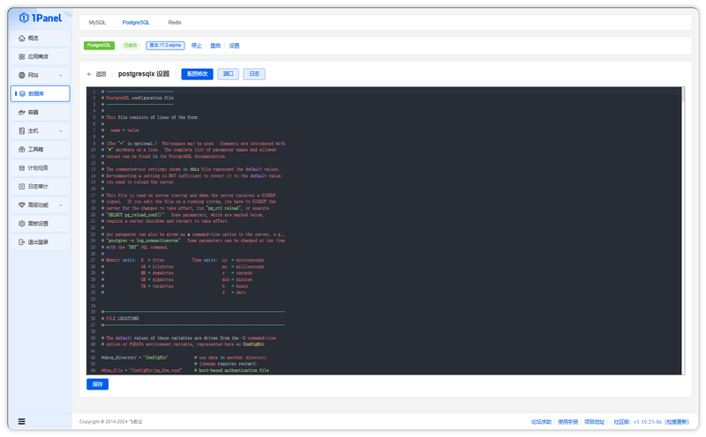Click the 停止 stop link
This screenshot has width=706, height=437.
click(x=196, y=46)
